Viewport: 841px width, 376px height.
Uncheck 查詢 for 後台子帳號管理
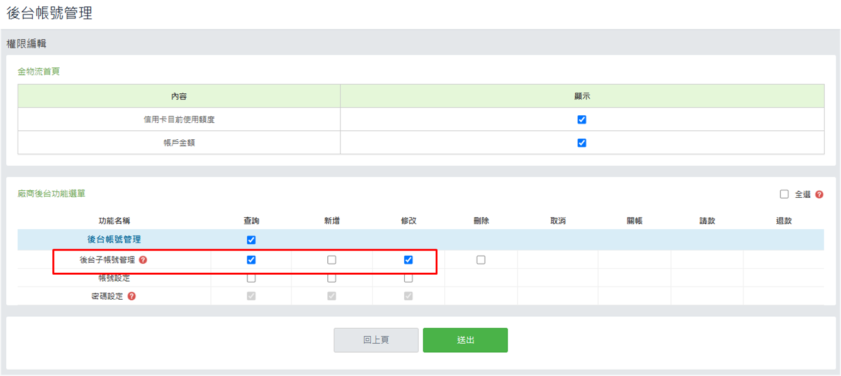(251, 259)
